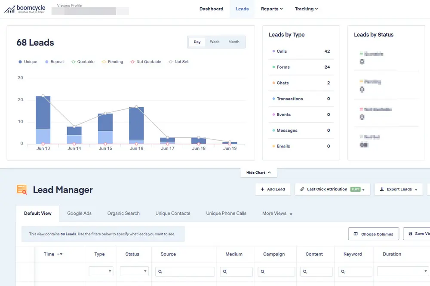The image size is (430, 286).
Task: Expand the More Views dropdown
Action: [276, 213]
